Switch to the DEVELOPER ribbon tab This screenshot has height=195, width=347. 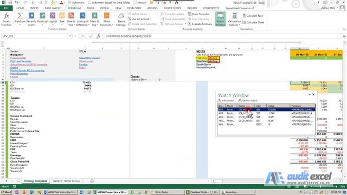[134, 8]
